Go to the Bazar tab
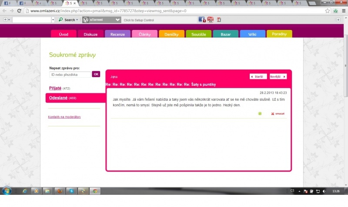 coord(225,34)
